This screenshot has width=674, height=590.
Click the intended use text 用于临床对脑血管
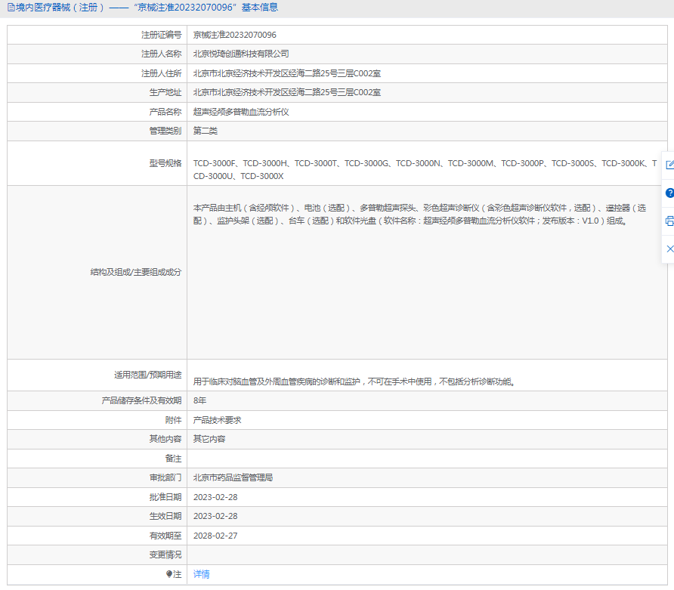click(354, 381)
